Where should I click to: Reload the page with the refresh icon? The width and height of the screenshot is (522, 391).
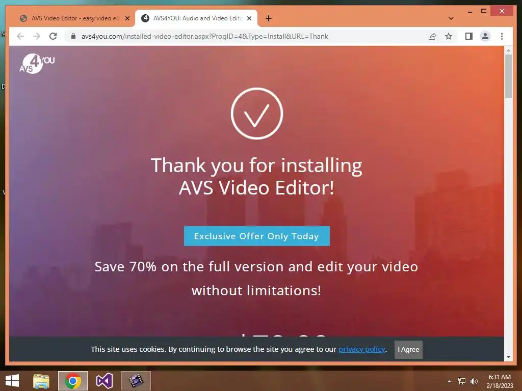click(53, 36)
